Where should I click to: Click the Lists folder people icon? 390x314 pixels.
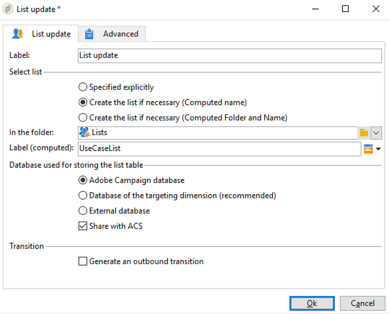point(84,133)
